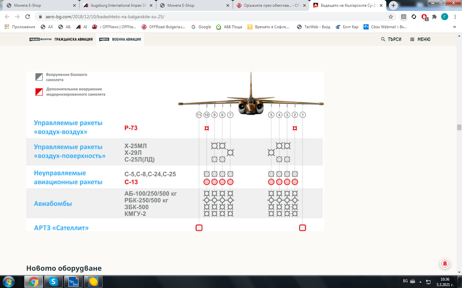Switch to Augsburg International Impex tab
462x288 pixels.
click(x=118, y=5)
